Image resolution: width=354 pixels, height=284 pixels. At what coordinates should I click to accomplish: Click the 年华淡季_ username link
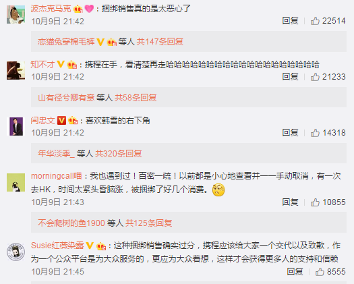coord(56,154)
